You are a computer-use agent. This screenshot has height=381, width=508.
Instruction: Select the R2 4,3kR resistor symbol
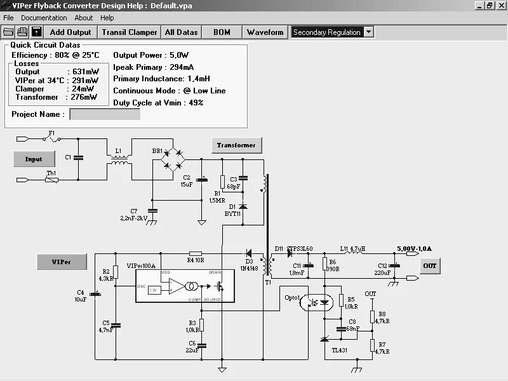116,272
